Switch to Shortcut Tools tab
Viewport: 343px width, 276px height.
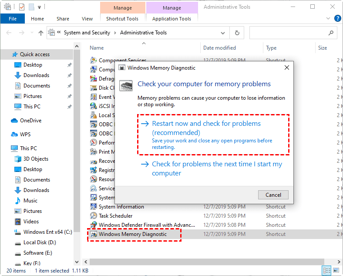pos(122,19)
